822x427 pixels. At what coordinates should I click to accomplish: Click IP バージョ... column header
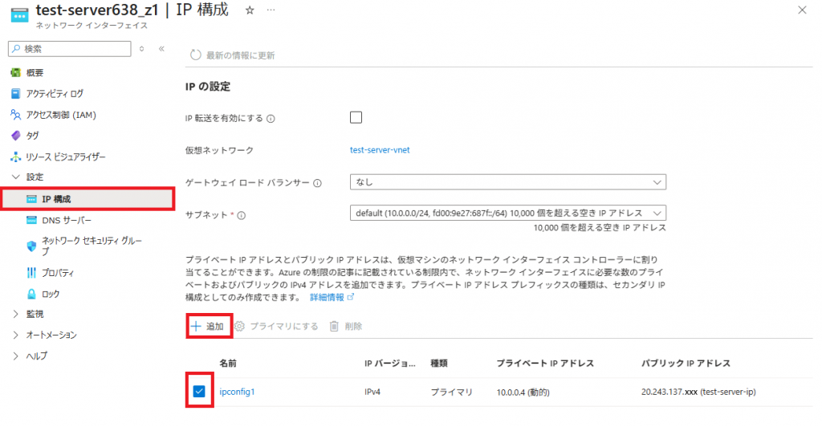(x=390, y=363)
